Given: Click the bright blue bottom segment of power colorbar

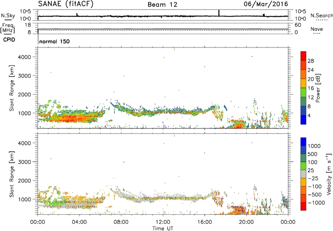Looking at the screenshot, I should tap(303, 120).
